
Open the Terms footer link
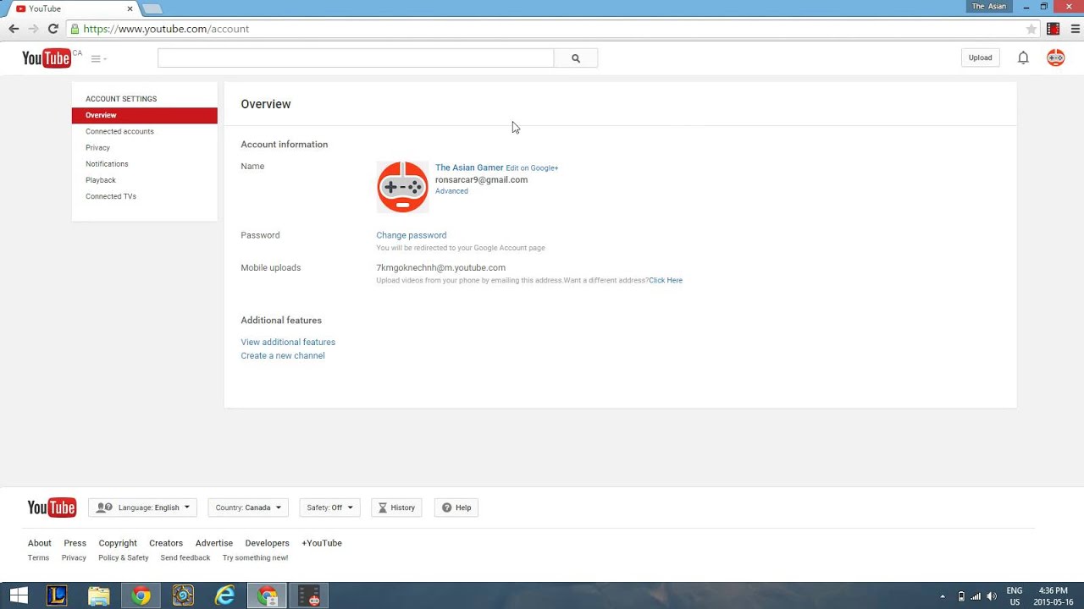tap(38, 557)
